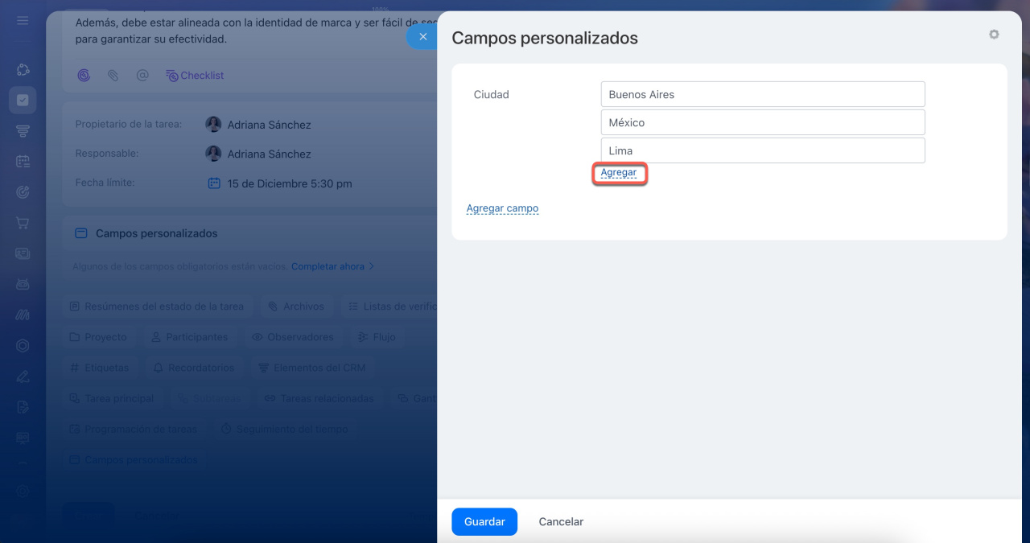
Task: Click the CoPilot spiral icon below description
Action: click(84, 76)
